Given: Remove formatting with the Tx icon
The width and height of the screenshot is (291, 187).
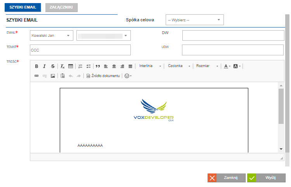Looking at the screenshot, I should [x=62, y=66].
